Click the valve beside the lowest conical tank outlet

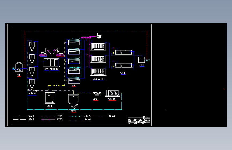tap(36, 91)
